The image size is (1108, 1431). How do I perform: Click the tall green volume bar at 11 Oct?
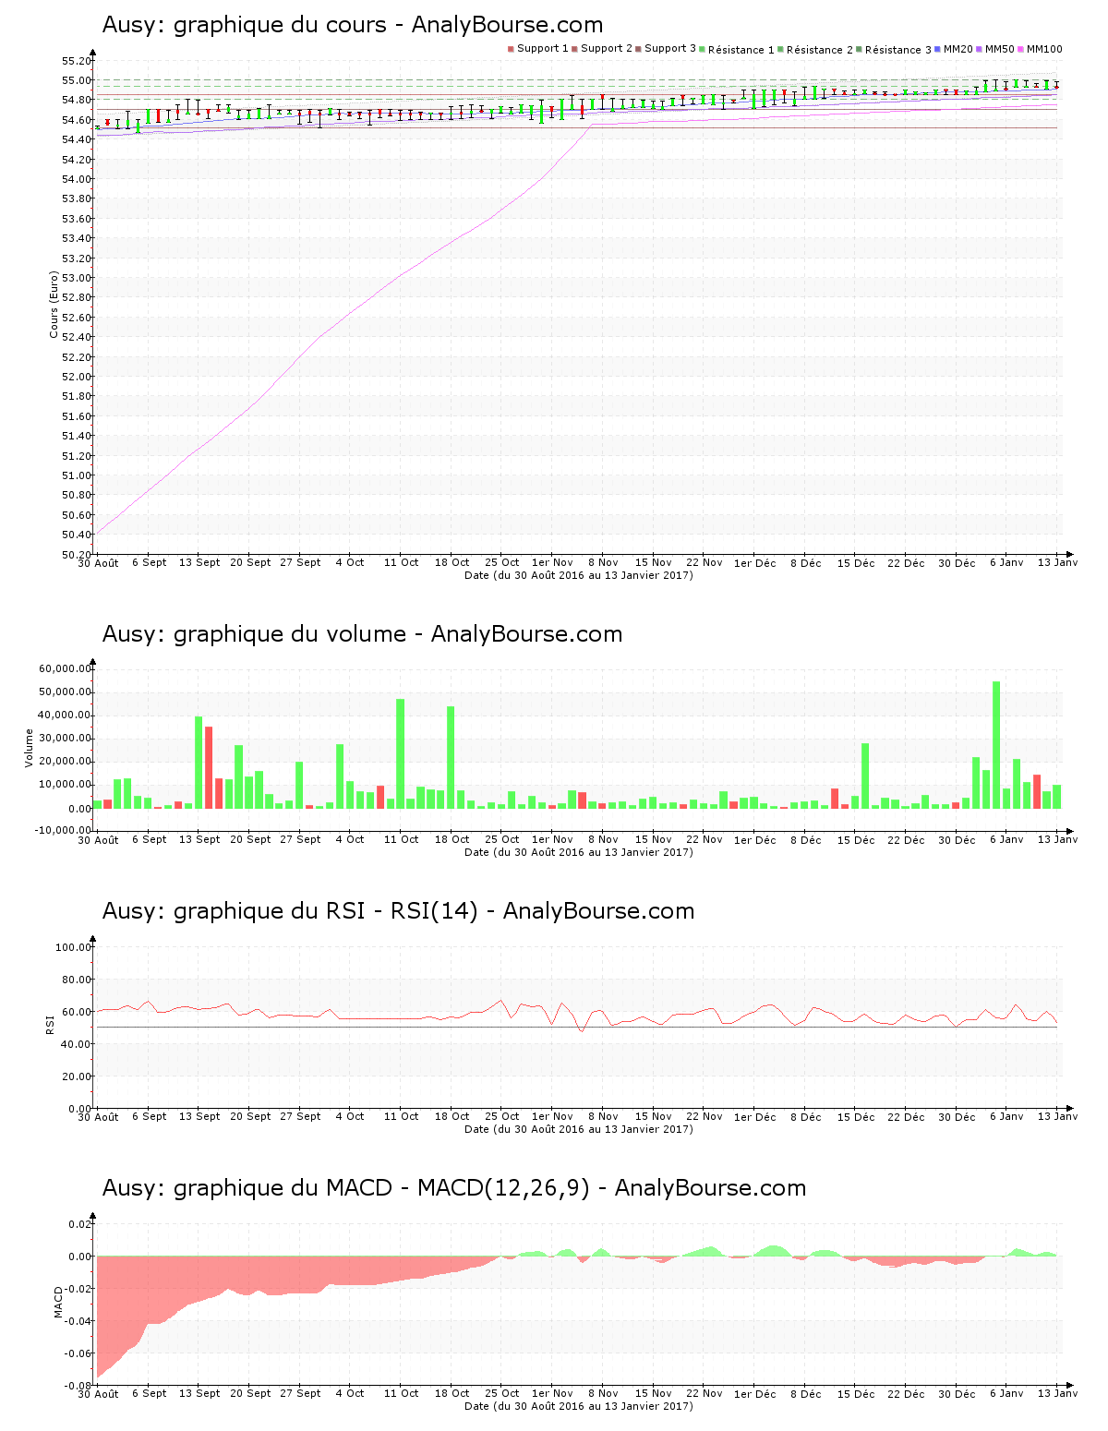400,753
